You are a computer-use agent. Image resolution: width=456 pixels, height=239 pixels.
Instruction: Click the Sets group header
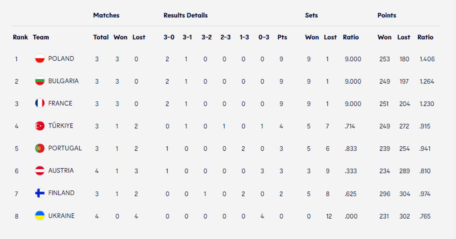(x=311, y=16)
